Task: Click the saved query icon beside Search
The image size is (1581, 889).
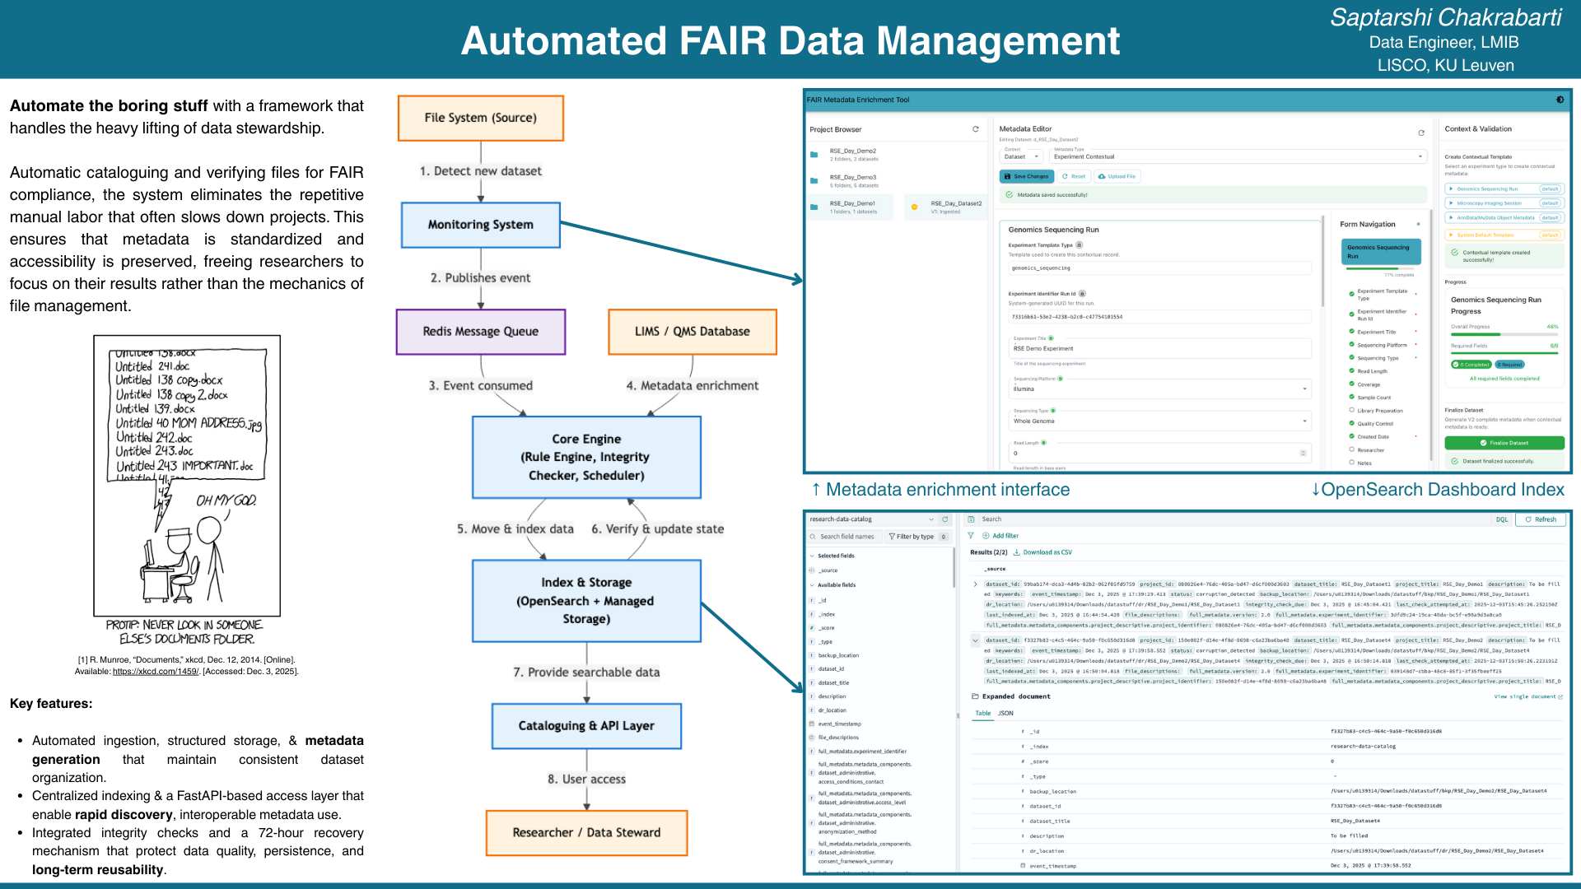Action: click(972, 519)
